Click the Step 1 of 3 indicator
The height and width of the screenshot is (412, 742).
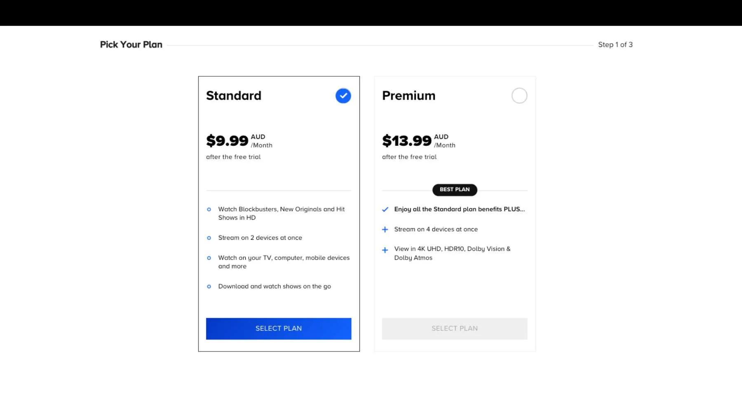(615, 45)
